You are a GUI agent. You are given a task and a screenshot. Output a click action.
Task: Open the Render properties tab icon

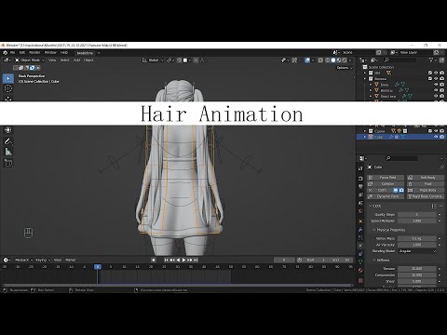(360, 179)
